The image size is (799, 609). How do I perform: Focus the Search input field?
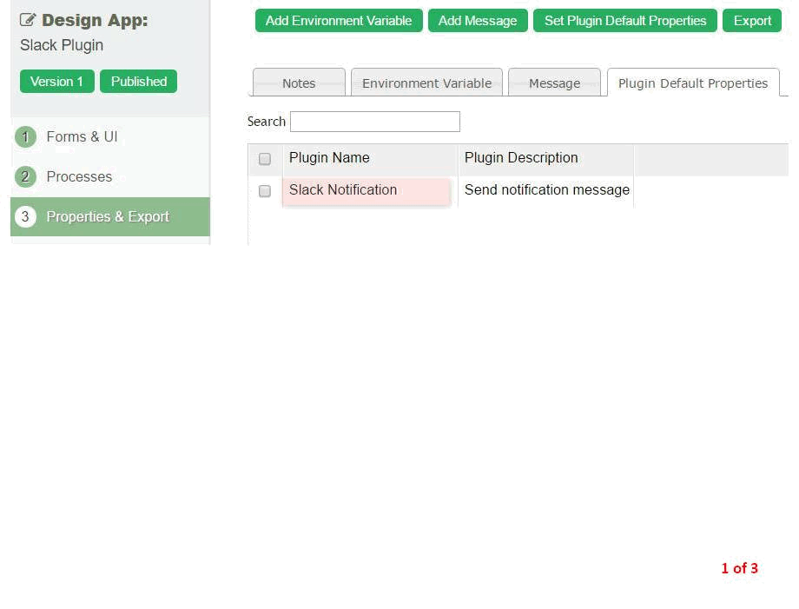375,122
